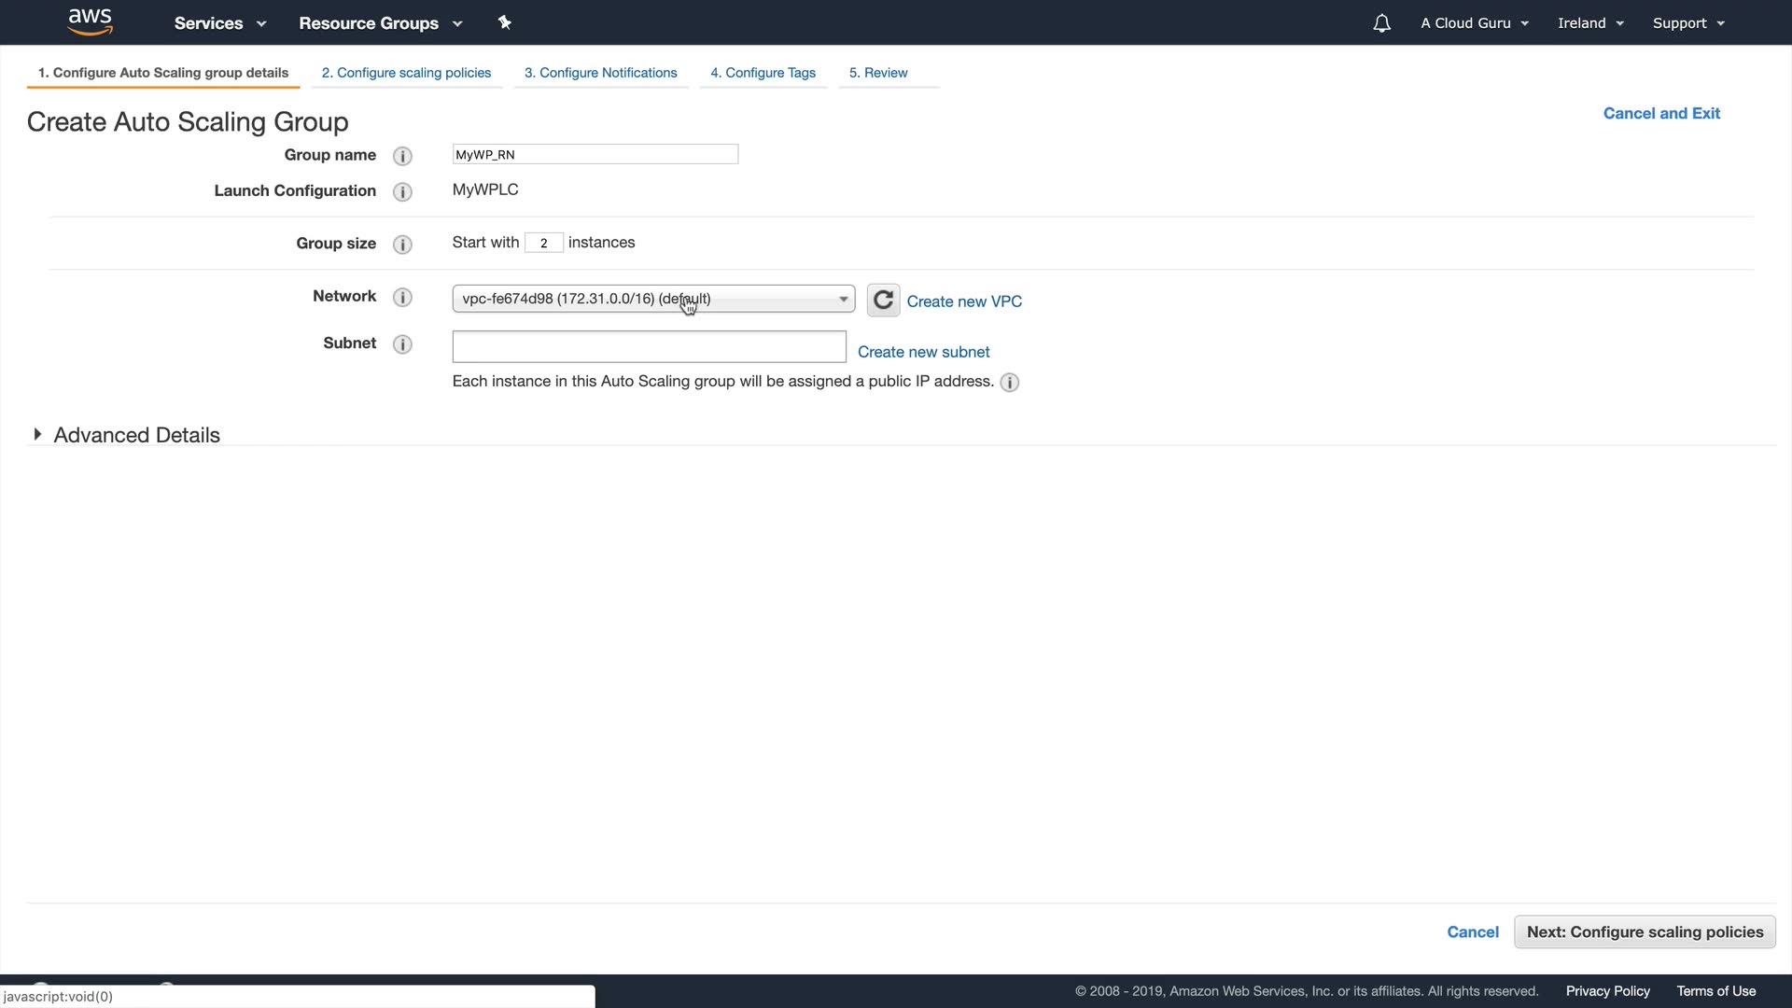Open the Network VPC dropdown

click(653, 299)
